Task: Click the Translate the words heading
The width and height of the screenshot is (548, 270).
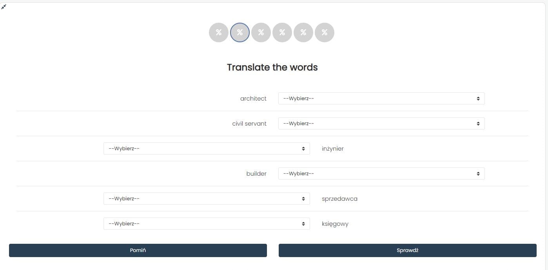Action: coord(272,67)
